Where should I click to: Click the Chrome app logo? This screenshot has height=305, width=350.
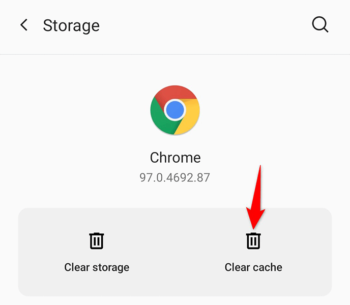coord(175,110)
